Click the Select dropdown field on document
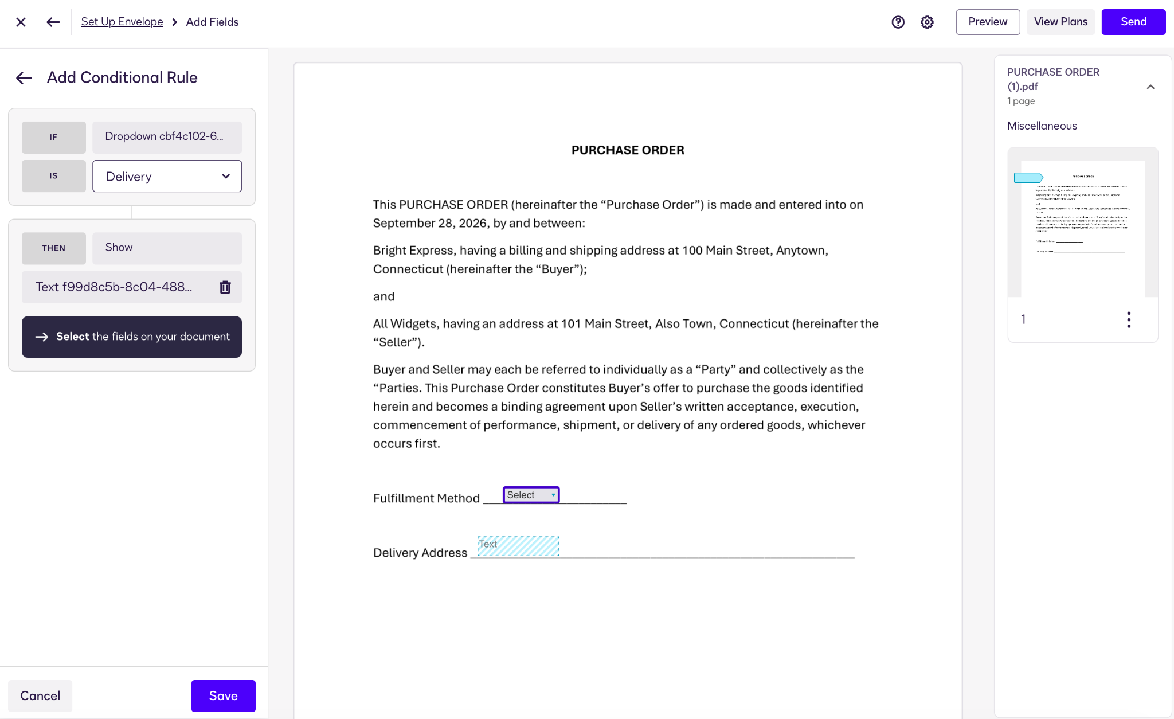Viewport: 1174px width, 719px height. 531,495
